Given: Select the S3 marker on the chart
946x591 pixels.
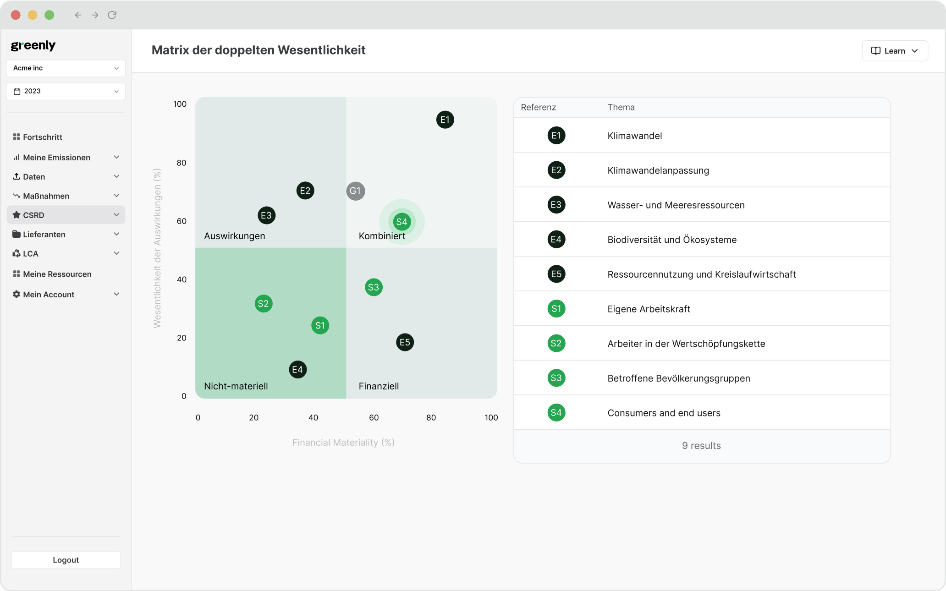Looking at the screenshot, I should [374, 287].
